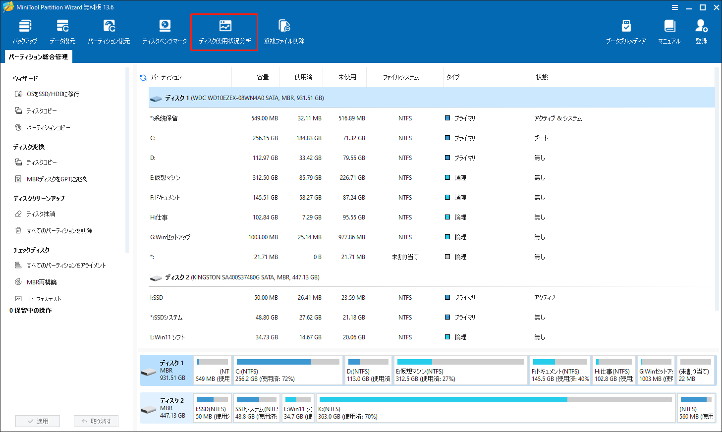Select H:仕事 block in disk map
This screenshot has width=722, height=432.
[614, 370]
